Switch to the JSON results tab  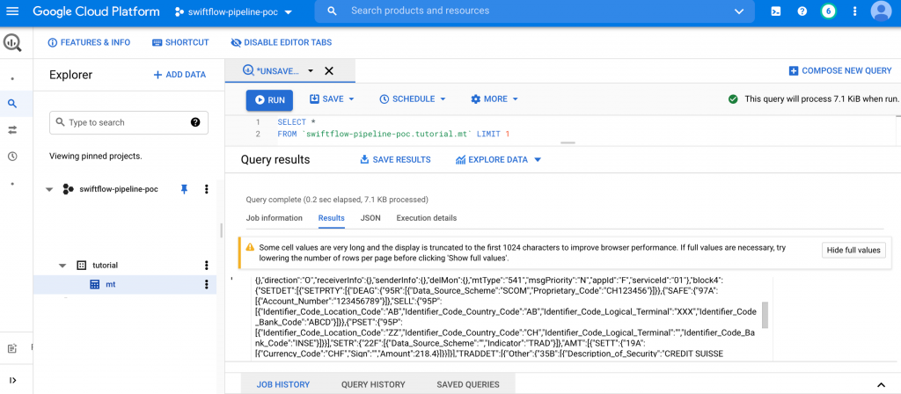tap(370, 218)
